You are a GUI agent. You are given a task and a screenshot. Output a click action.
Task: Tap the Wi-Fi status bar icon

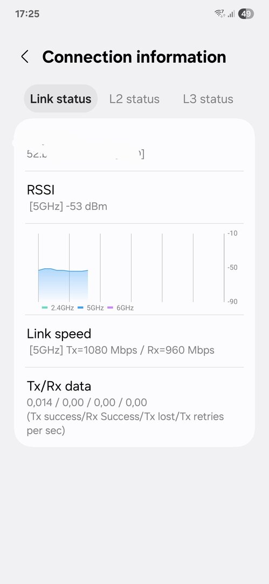point(219,14)
